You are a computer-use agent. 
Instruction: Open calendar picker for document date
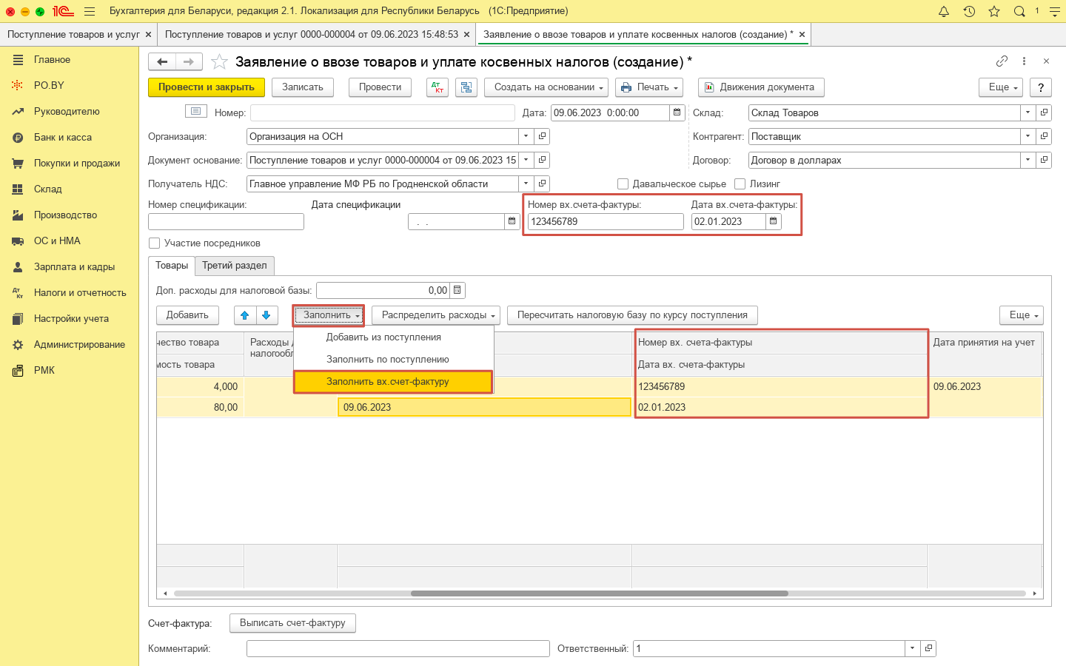coord(677,112)
